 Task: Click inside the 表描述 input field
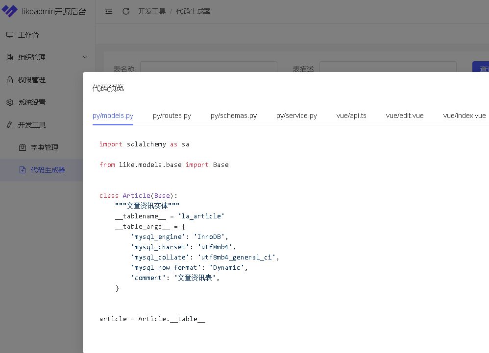point(387,68)
